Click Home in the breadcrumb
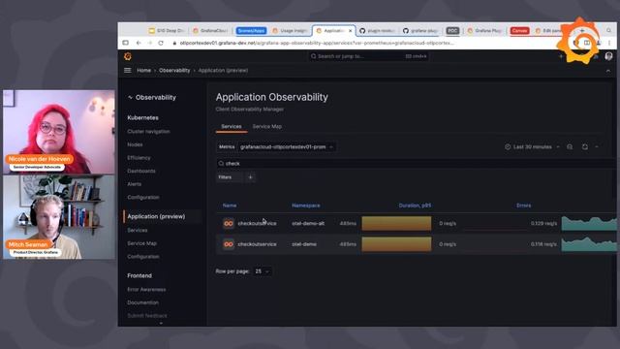 [x=144, y=71]
